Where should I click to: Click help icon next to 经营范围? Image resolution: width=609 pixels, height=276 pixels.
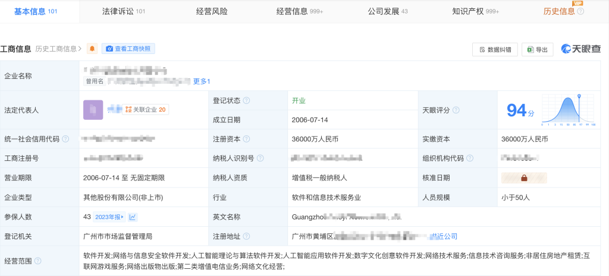point(37,261)
